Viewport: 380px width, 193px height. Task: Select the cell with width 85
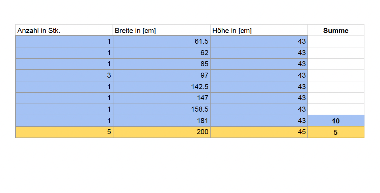click(x=161, y=64)
